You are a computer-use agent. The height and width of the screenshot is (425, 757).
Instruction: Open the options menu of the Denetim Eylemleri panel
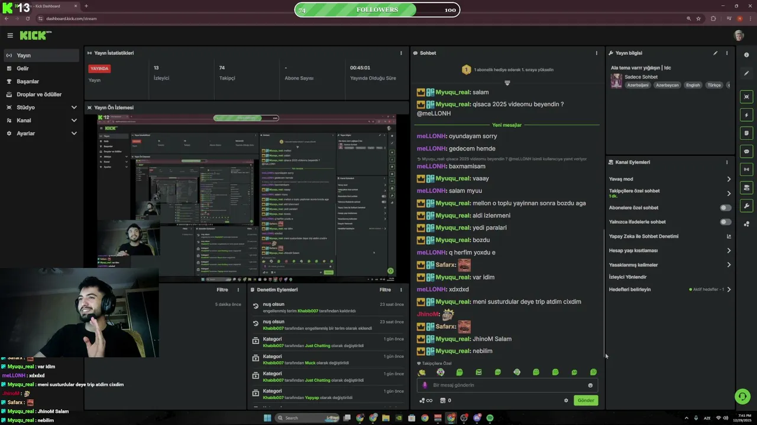point(401,290)
